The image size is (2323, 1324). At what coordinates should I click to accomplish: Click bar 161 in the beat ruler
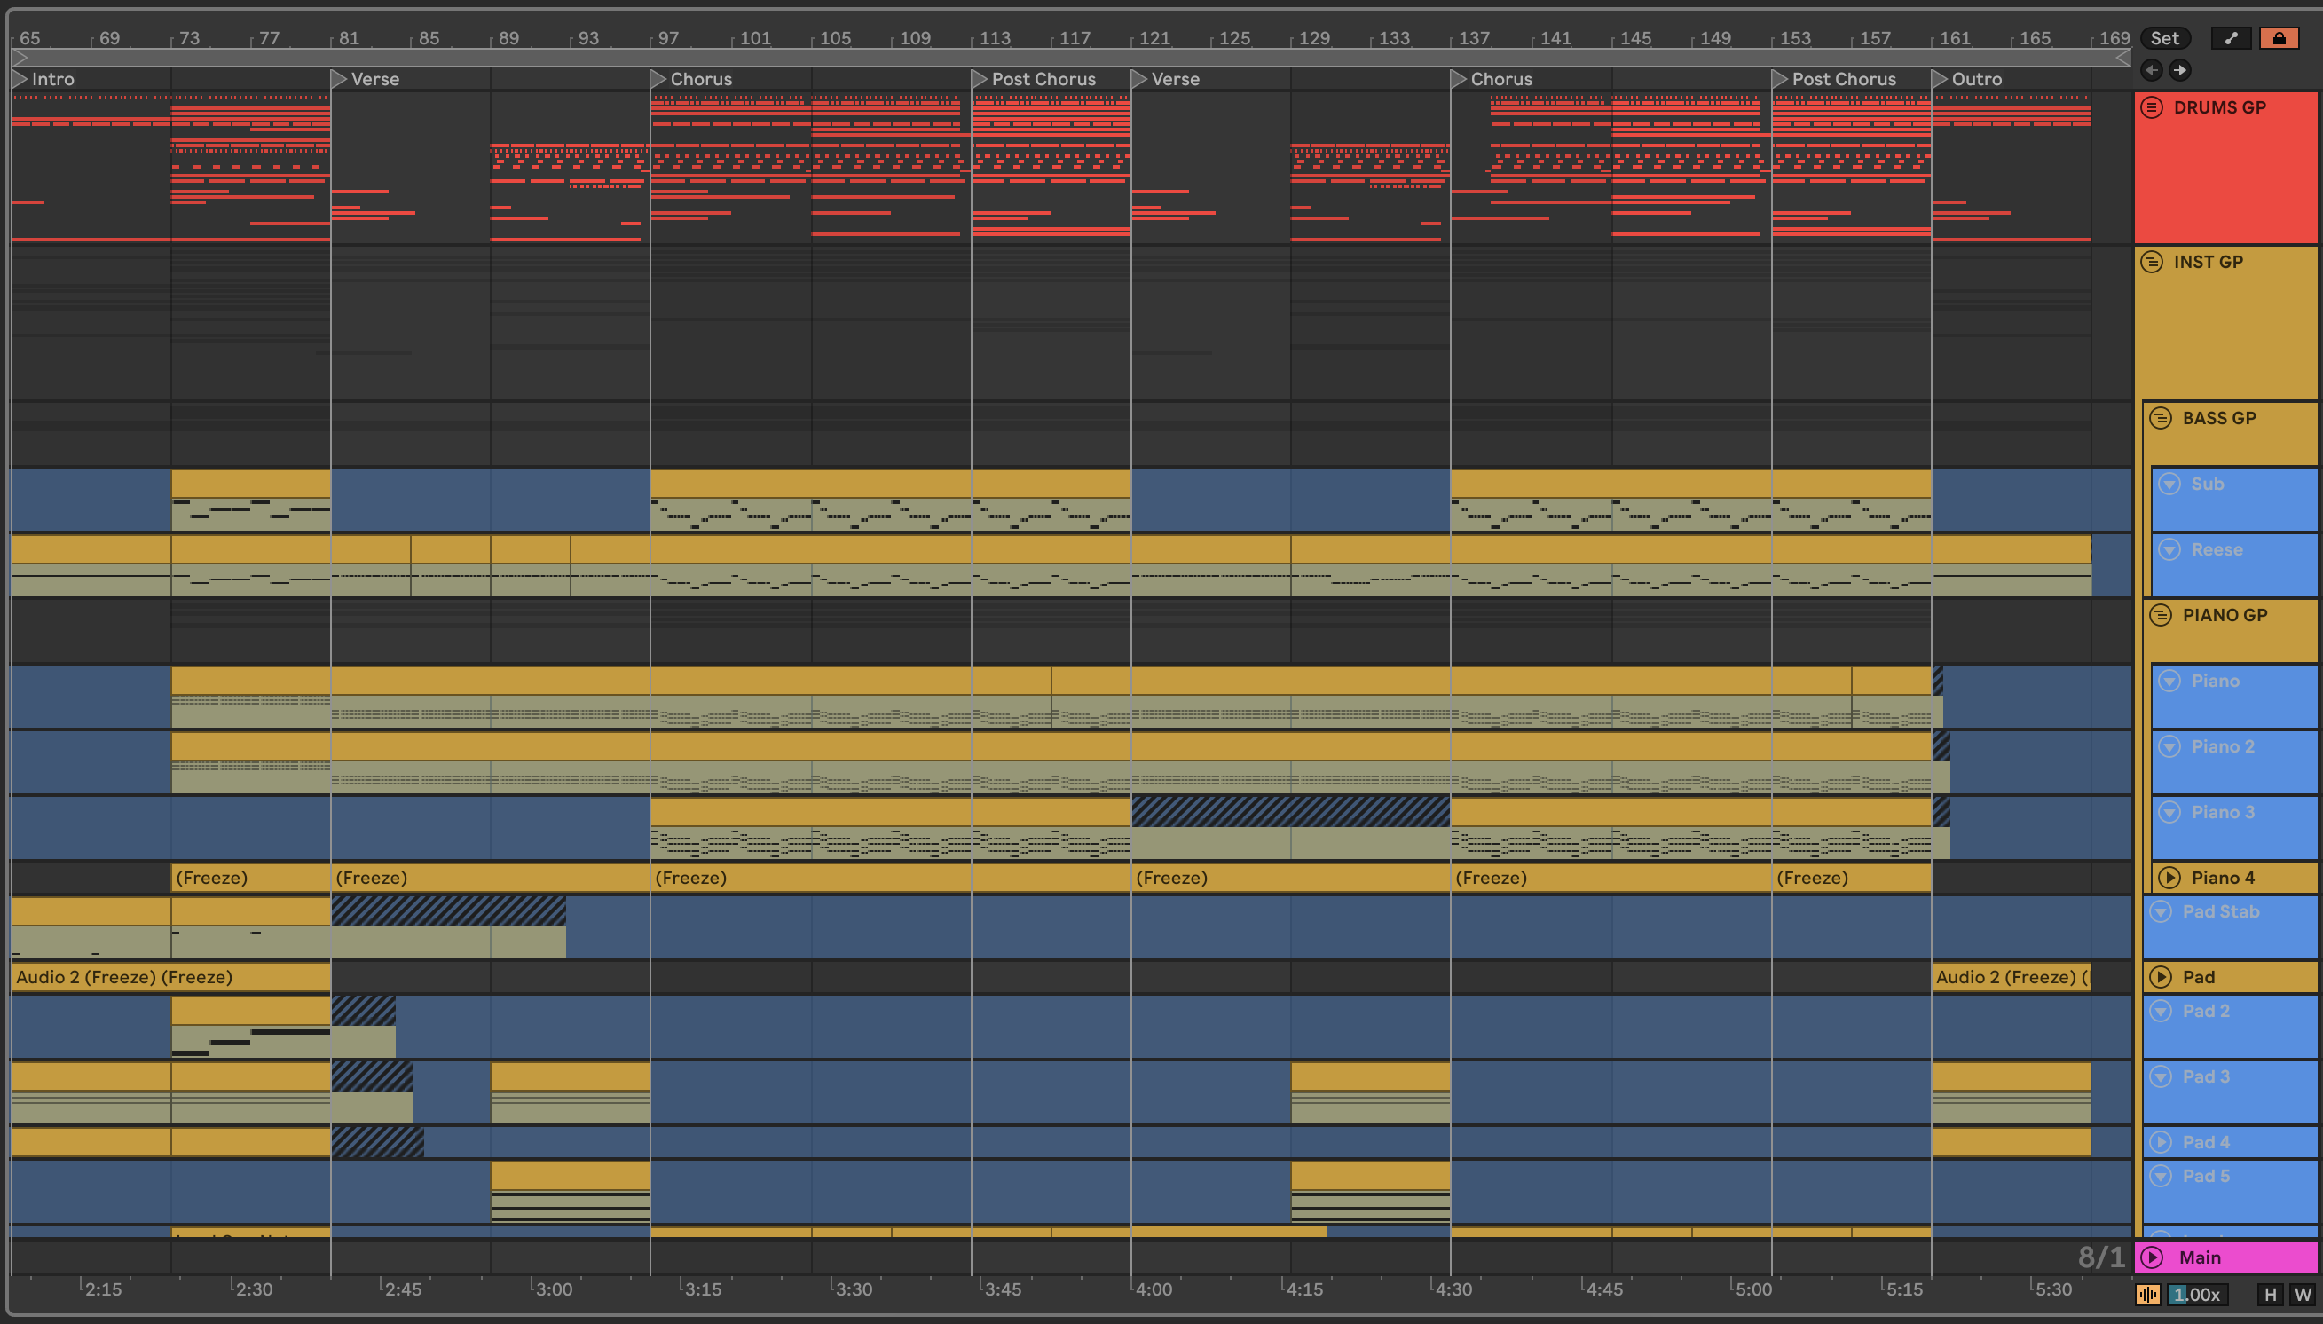[1953, 38]
